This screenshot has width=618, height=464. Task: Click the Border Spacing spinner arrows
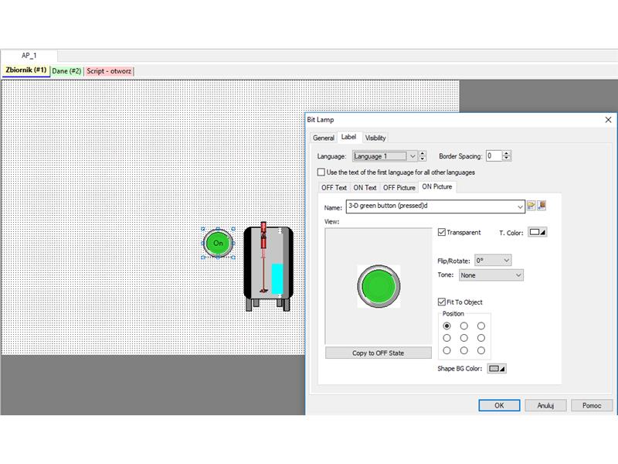pyautogui.click(x=507, y=156)
